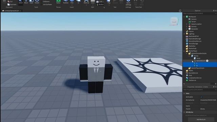Click the Lock tool
Image resolution: width=217 pixels, height=122 pixels.
coord(100,1)
